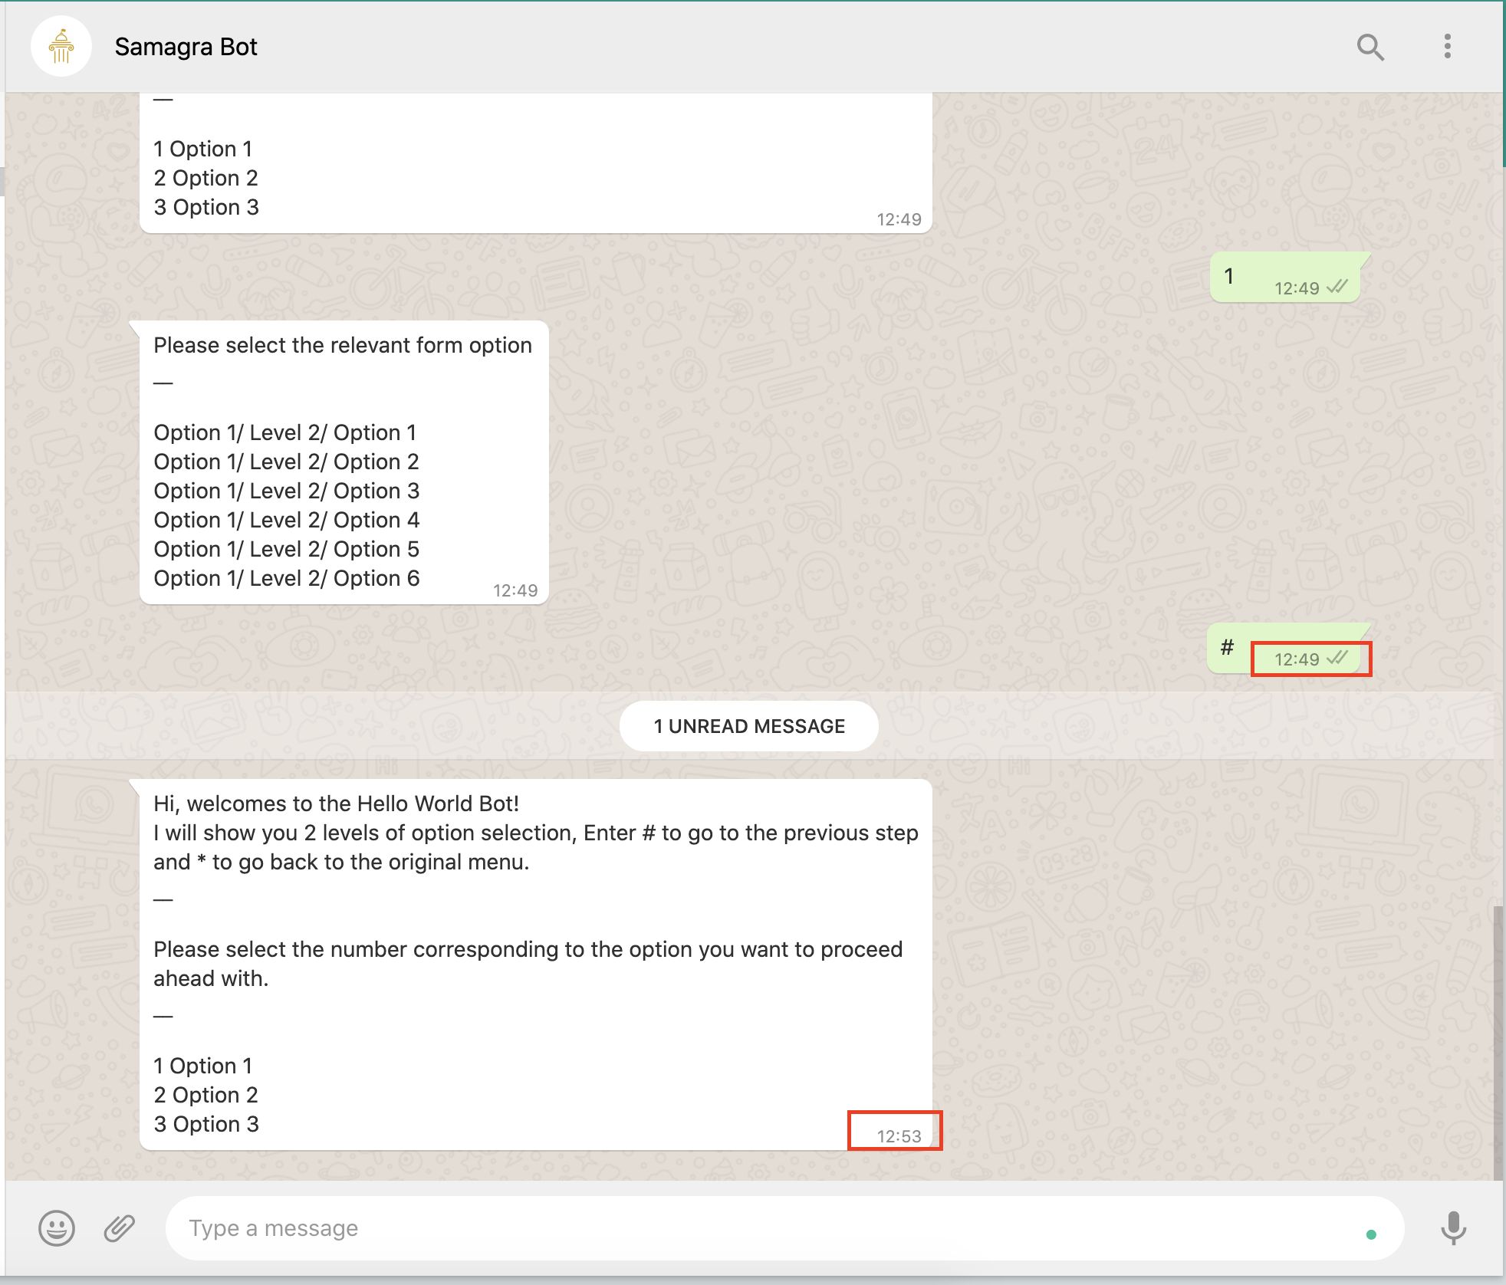Image resolution: width=1506 pixels, height=1285 pixels.
Task: Select the '3 Option 3' text in the menu
Action: click(x=206, y=1123)
